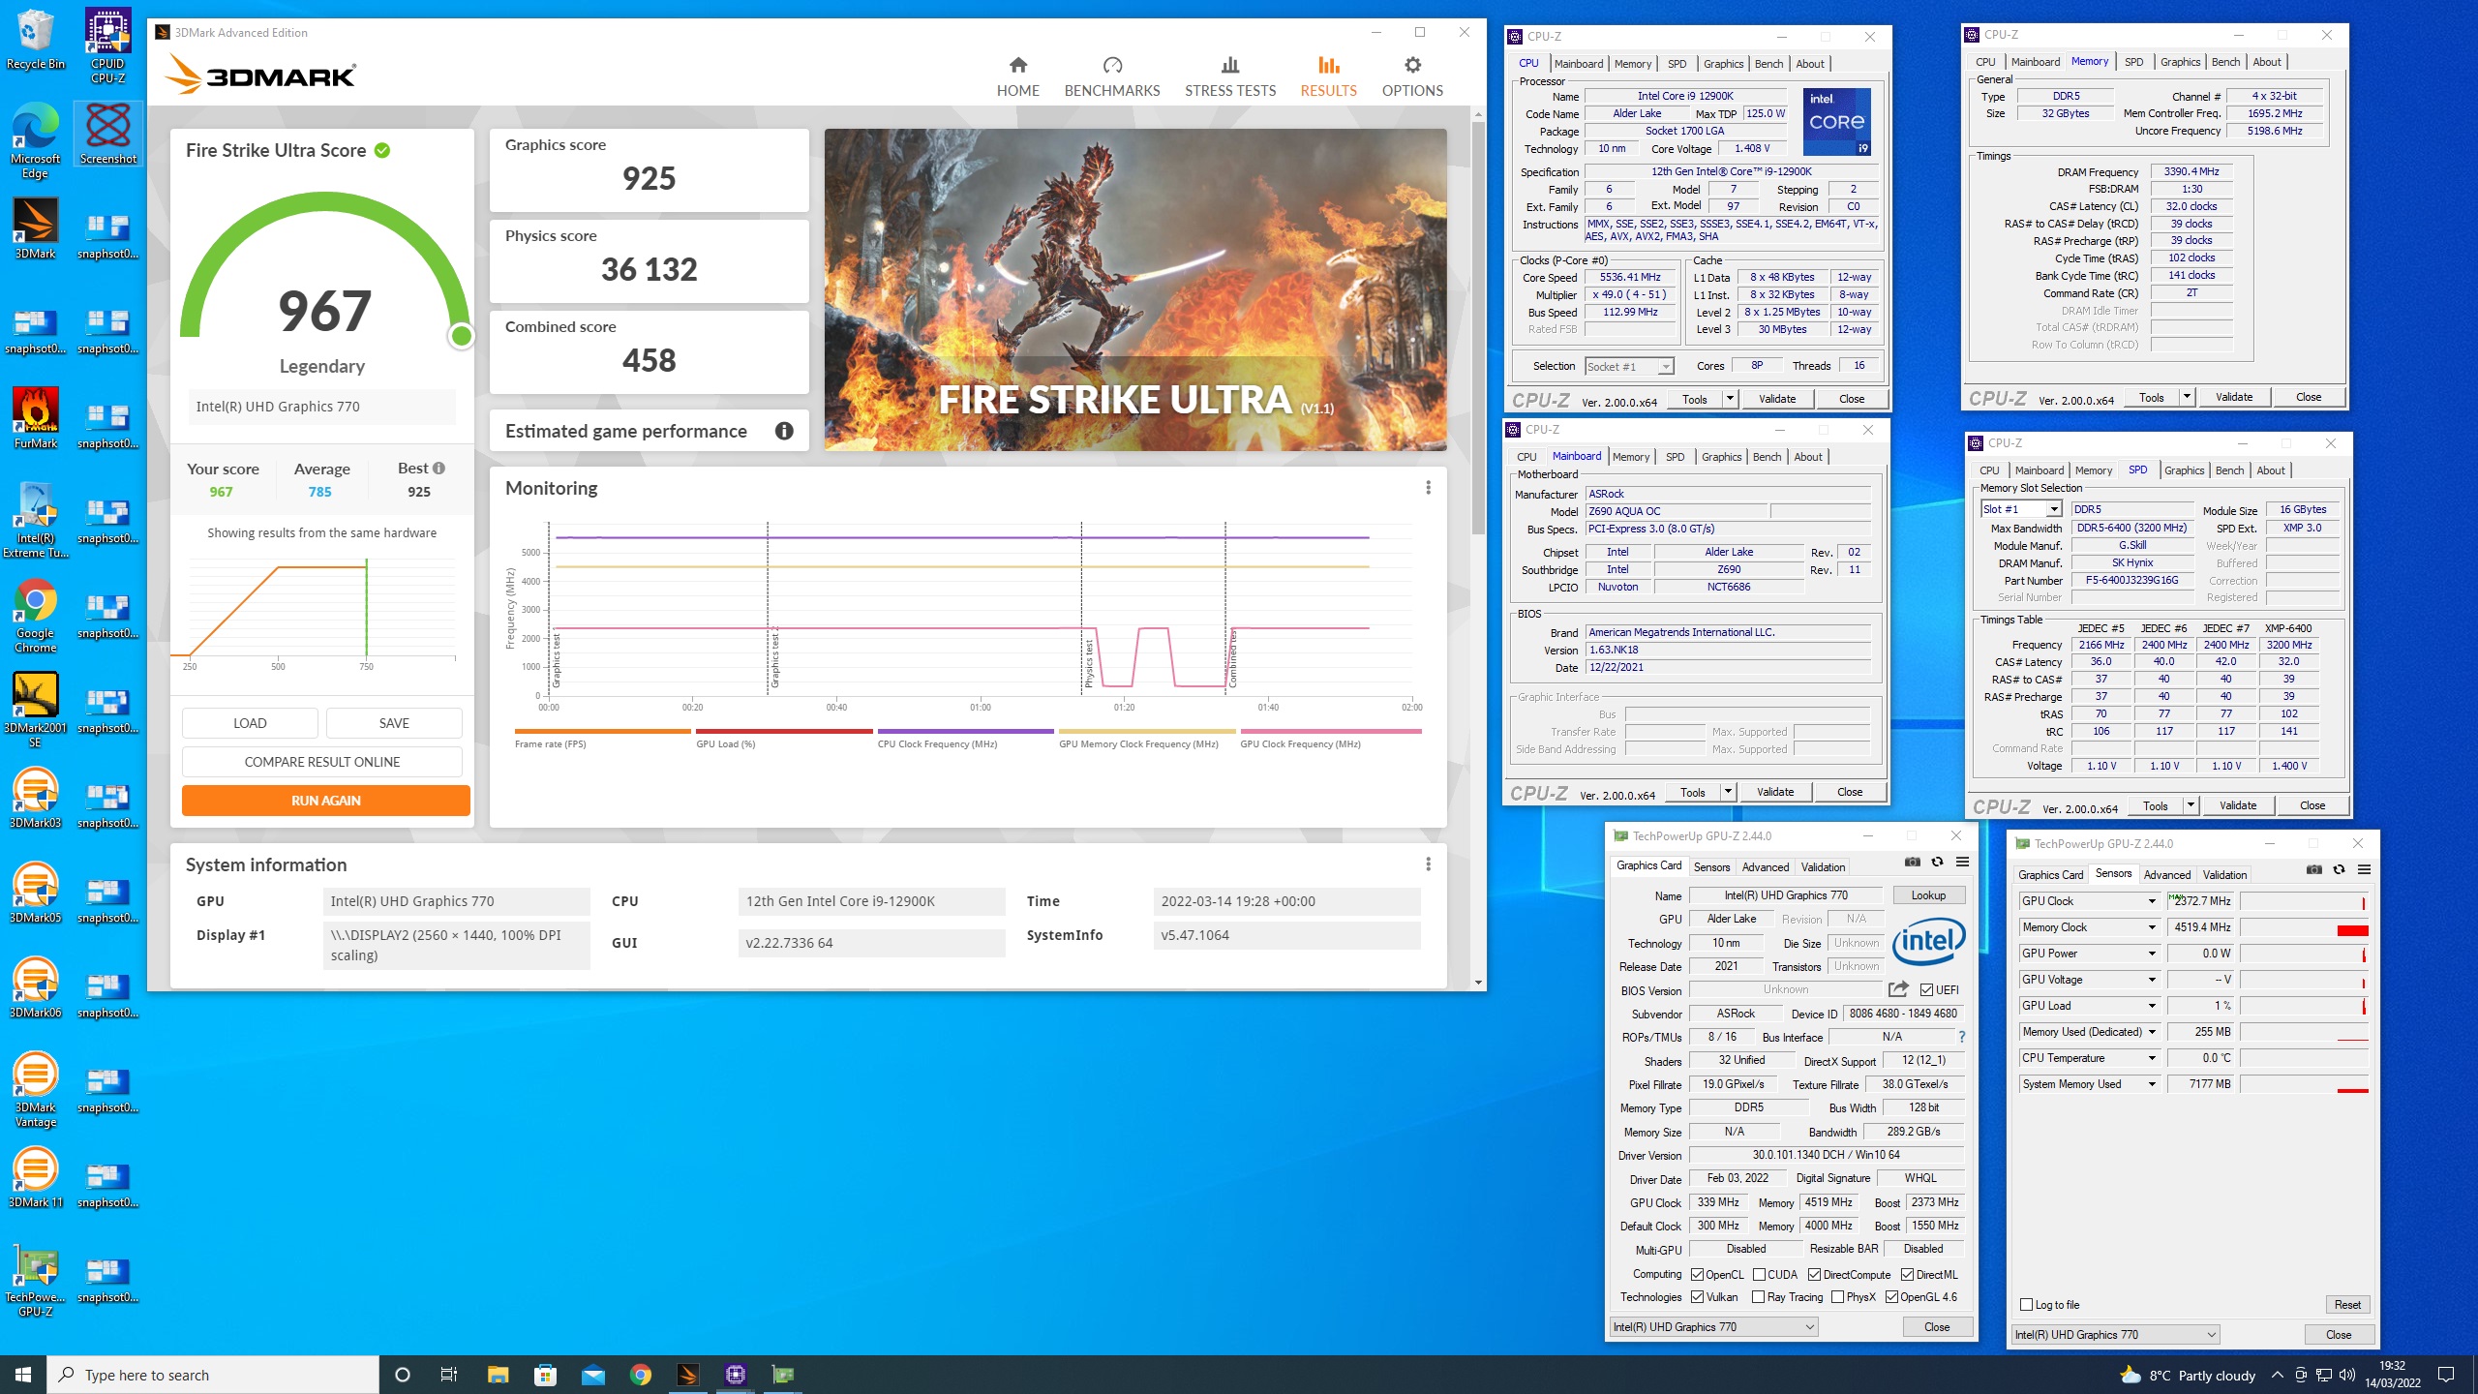Switch to Bench tab in CPU-Z CPU window

tap(1768, 64)
